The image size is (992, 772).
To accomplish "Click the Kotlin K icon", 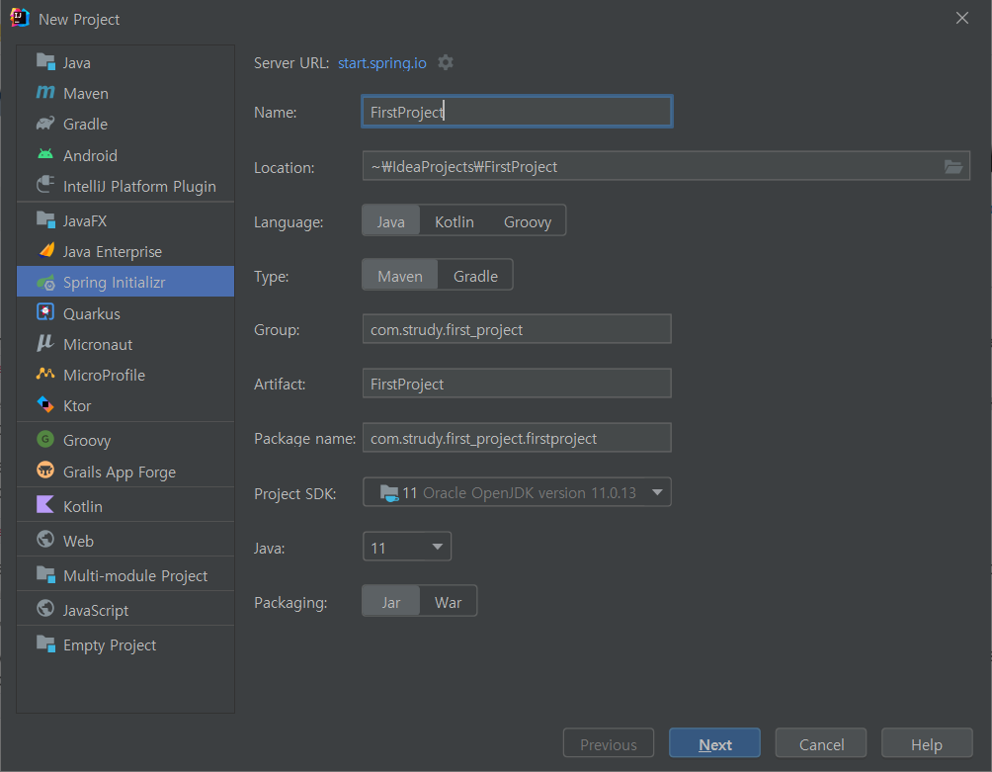I will (x=45, y=505).
